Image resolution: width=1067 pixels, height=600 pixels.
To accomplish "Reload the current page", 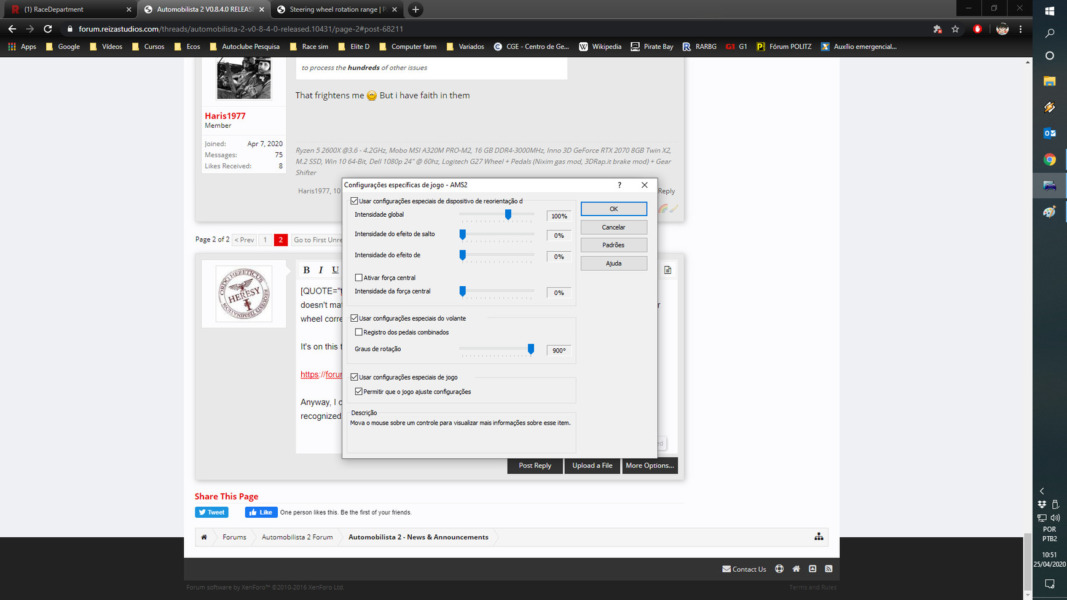I will click(48, 29).
